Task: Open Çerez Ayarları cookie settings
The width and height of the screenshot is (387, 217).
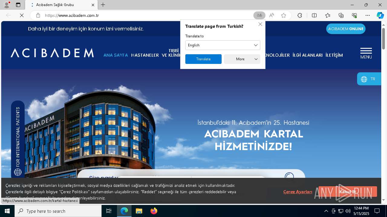Action: pos(298,192)
